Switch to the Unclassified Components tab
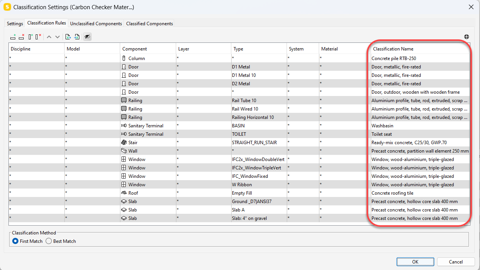Image resolution: width=480 pixels, height=270 pixels. click(96, 23)
